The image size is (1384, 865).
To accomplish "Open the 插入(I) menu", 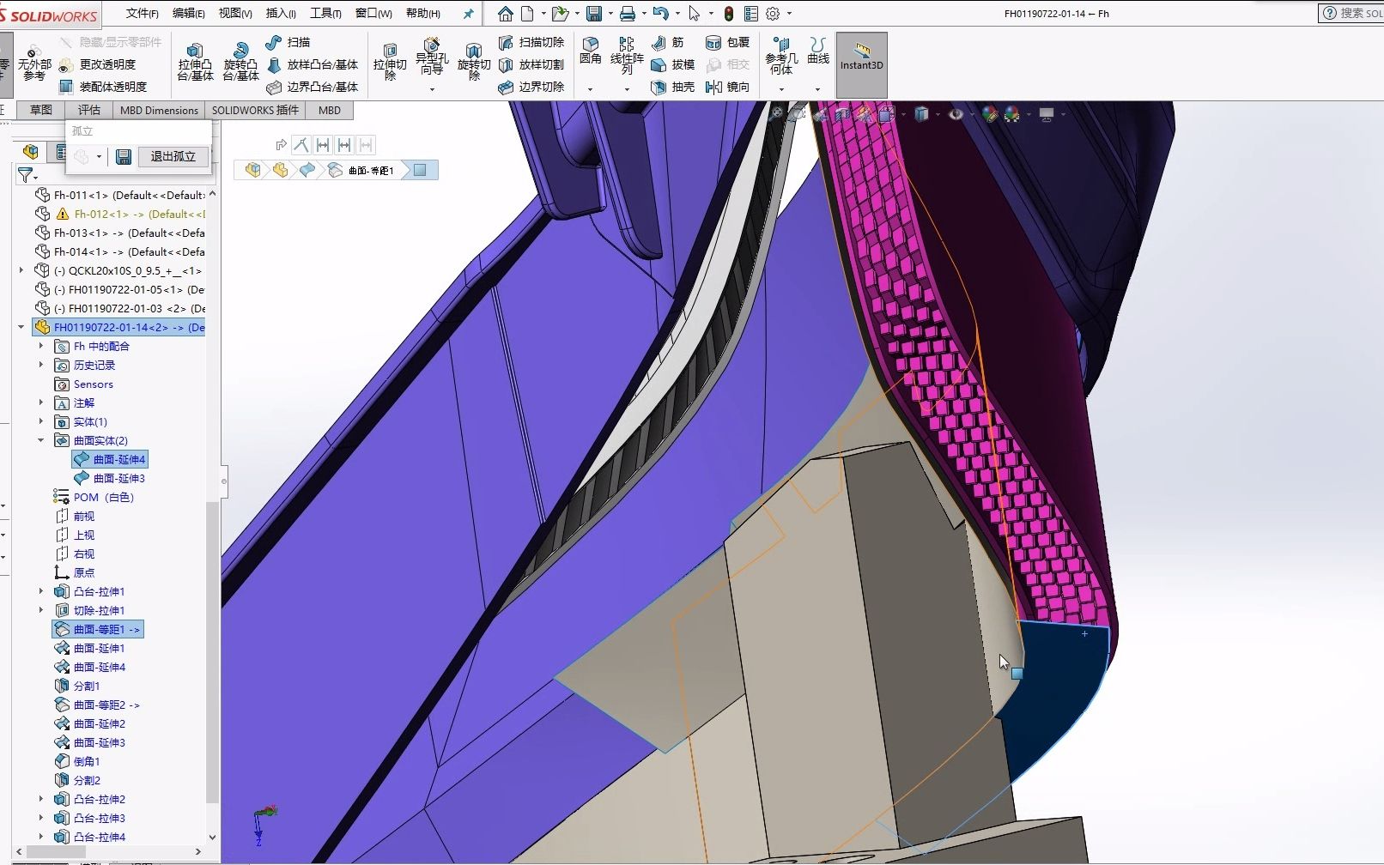I will pos(281,14).
